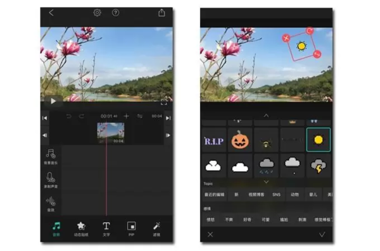Choose the first white cloud sticker
This screenshot has width=380, height=251.
(x=214, y=166)
